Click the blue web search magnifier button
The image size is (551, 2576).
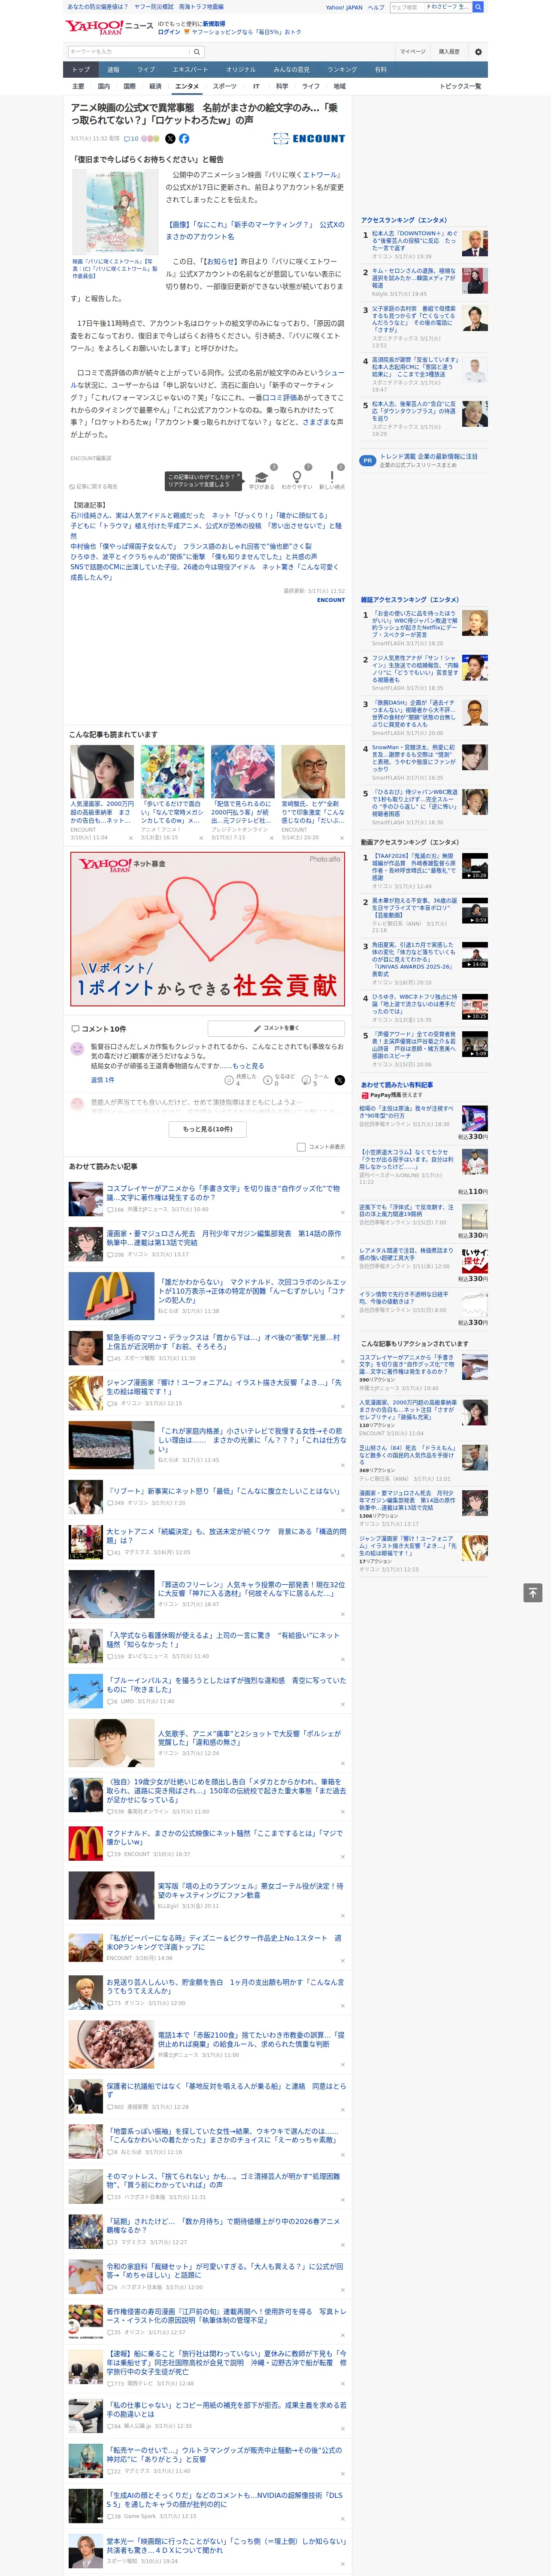[478, 7]
